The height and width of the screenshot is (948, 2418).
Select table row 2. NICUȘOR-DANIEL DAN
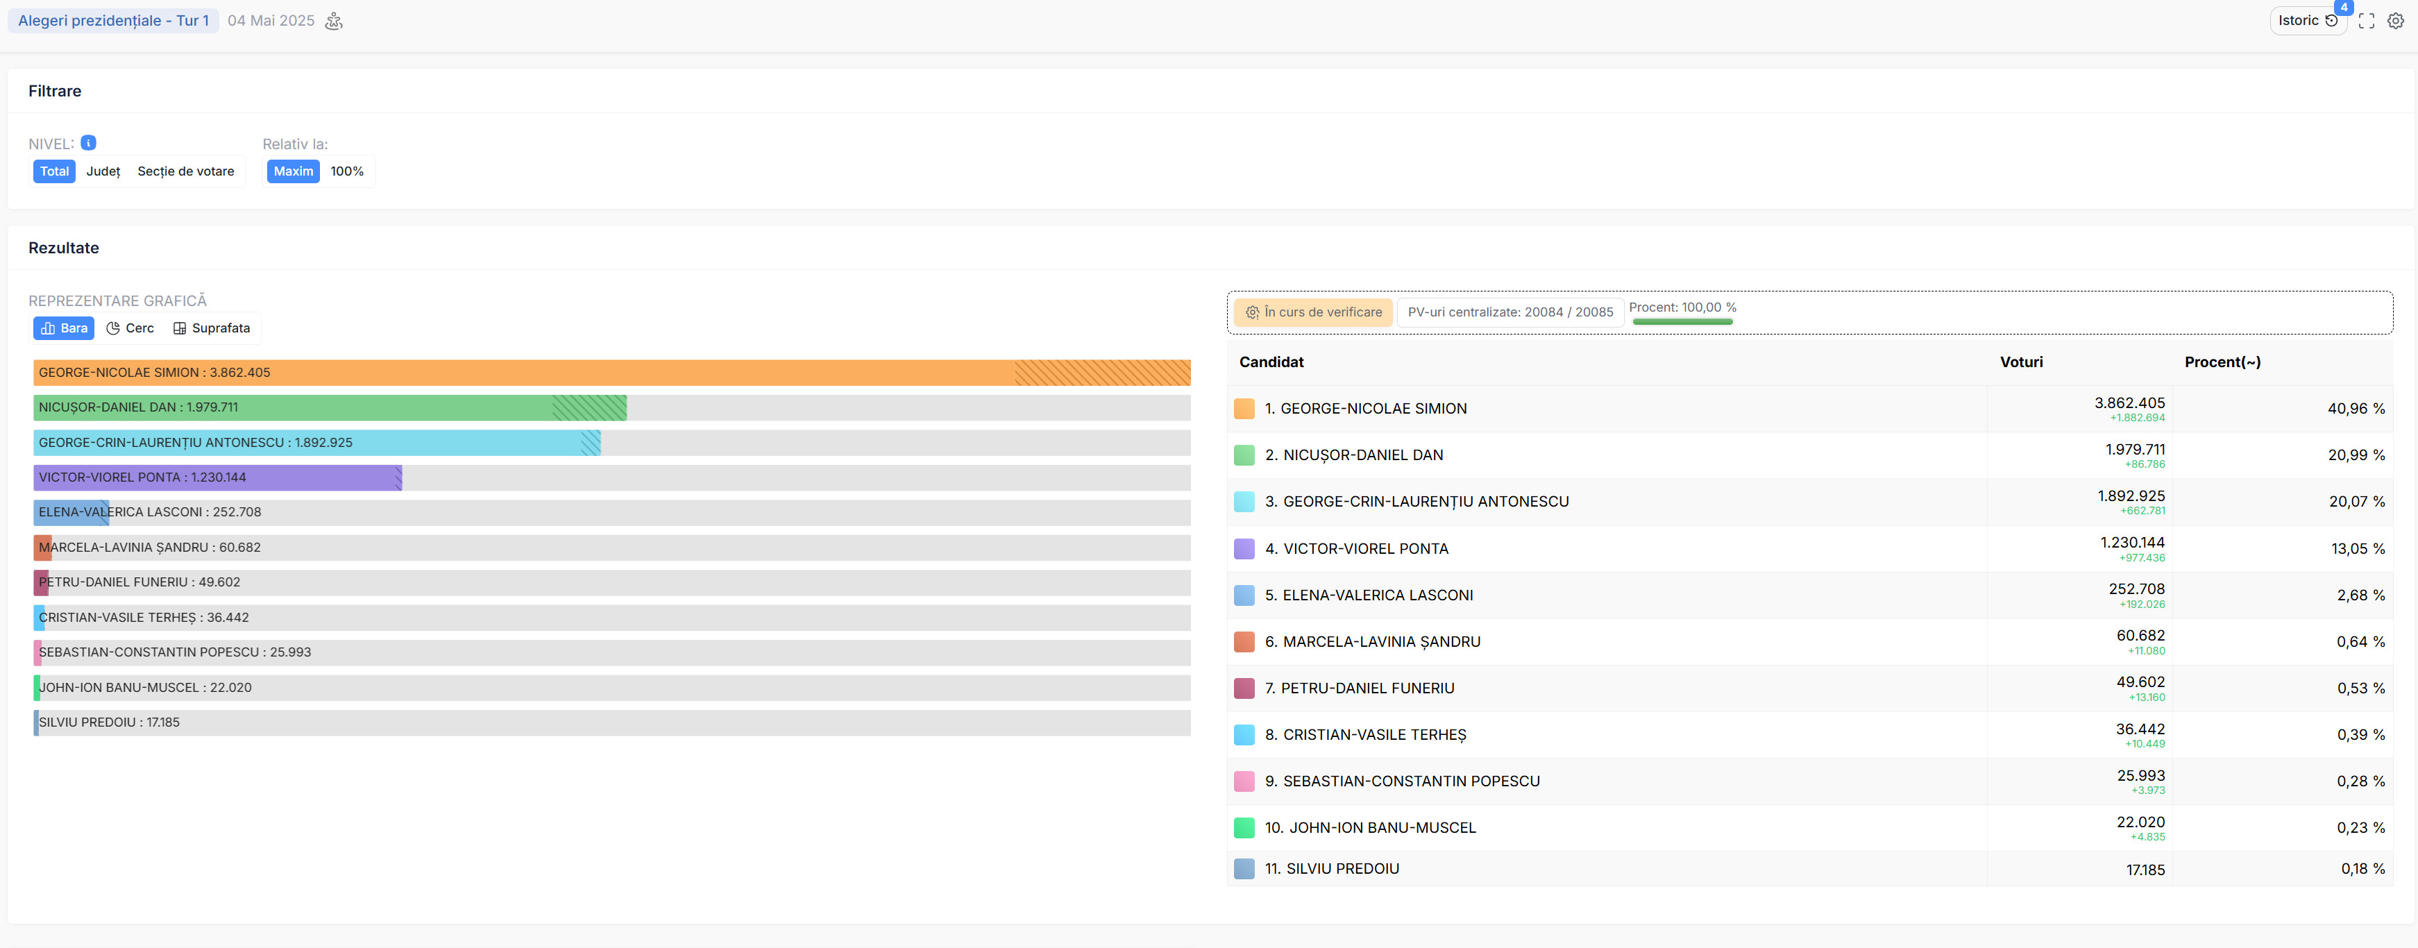coord(1810,455)
